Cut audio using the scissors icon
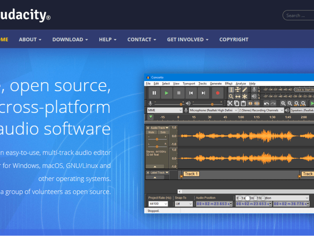Viewport: 314px width, 236px height. click(230, 103)
